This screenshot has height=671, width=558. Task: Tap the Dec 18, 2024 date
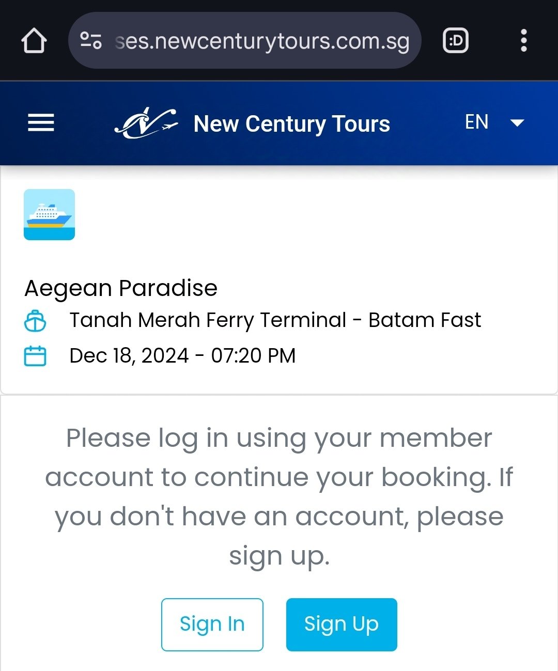point(129,356)
